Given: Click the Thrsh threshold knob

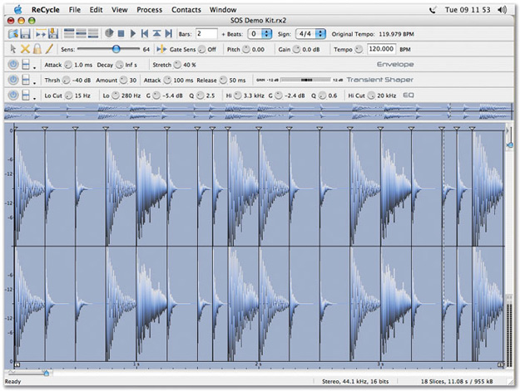Looking at the screenshot, I should point(67,80).
